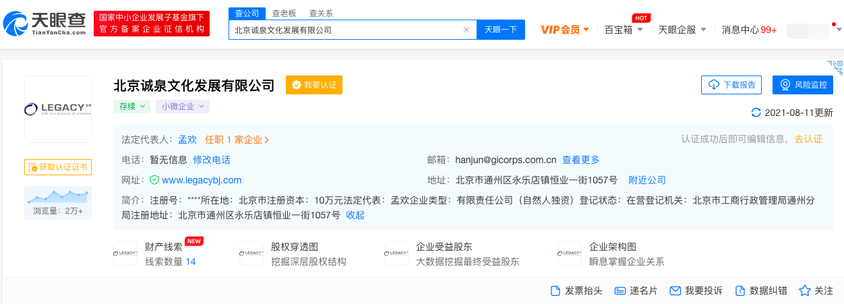The image size is (844, 304).
Task: Open the TianYanCha logo homepage
Action: click(45, 24)
